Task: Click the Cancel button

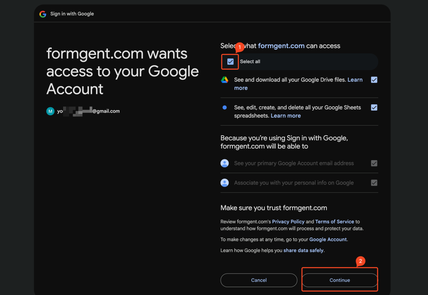Action: point(259,280)
